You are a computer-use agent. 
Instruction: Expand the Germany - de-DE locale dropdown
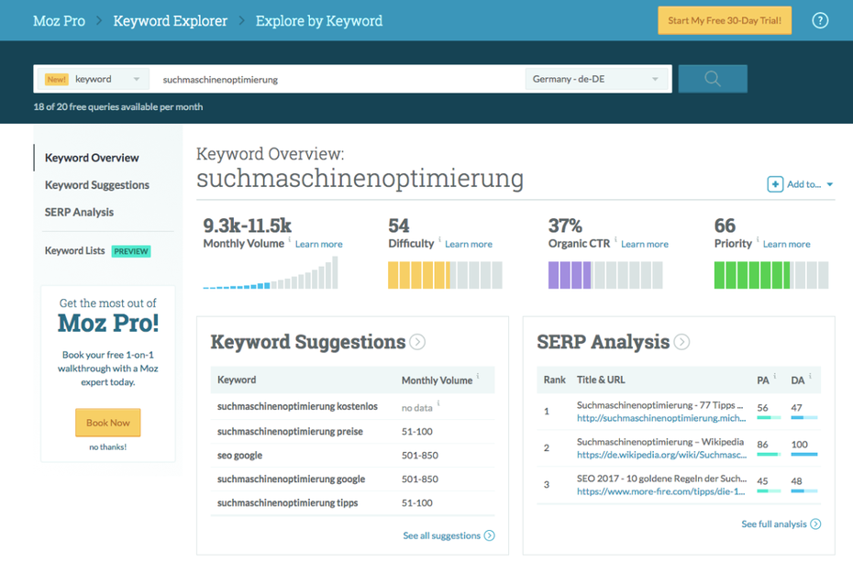(595, 80)
